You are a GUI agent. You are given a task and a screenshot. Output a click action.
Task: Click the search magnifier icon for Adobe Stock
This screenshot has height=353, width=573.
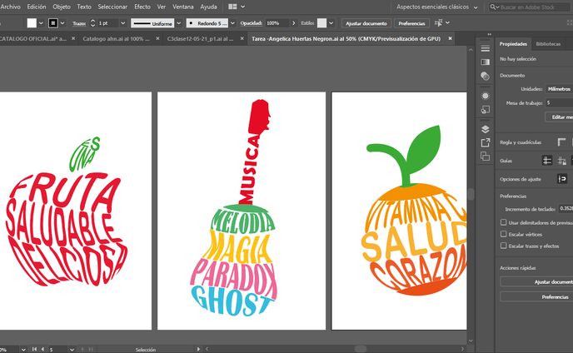pyautogui.click(x=494, y=7)
